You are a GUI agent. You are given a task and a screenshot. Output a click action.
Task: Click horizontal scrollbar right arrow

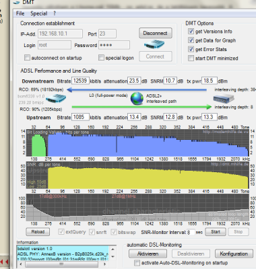pos(104,264)
